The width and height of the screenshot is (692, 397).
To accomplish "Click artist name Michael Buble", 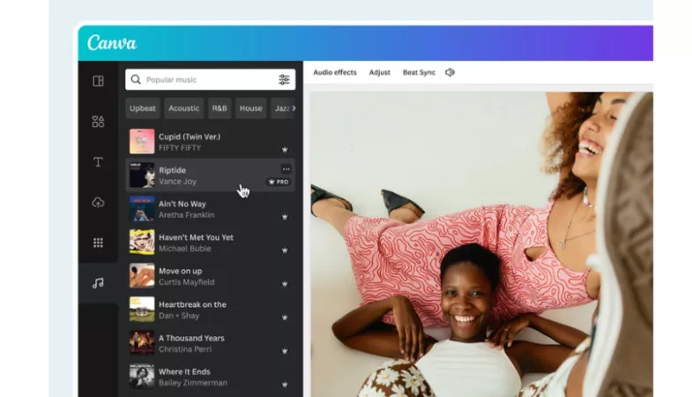I will point(185,249).
